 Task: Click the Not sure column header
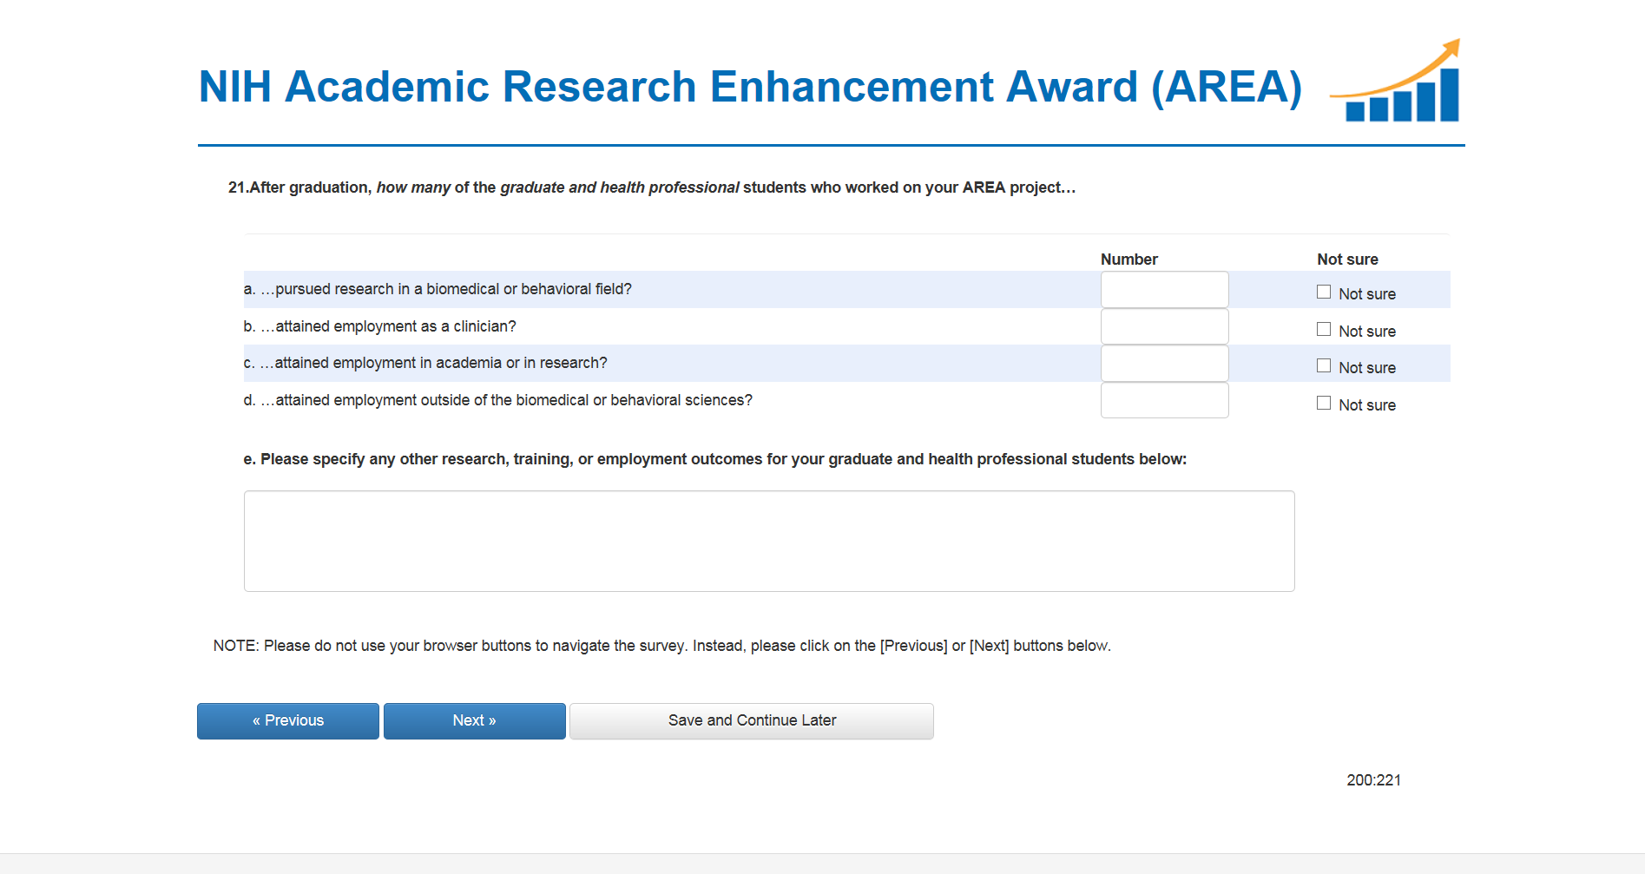1347,260
